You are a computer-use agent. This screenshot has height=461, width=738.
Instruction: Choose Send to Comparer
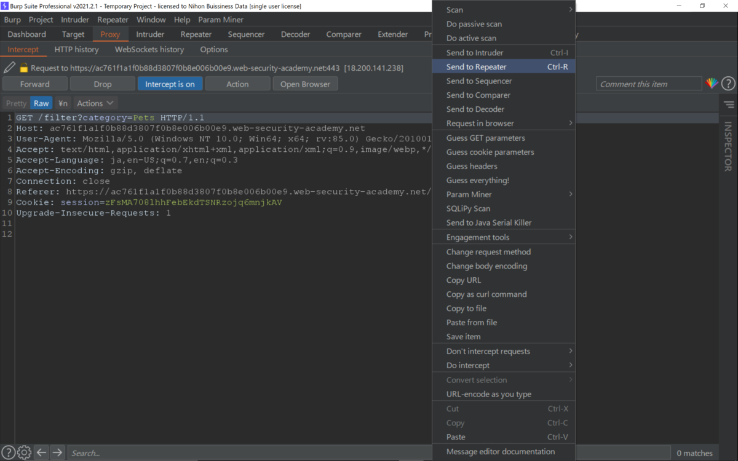click(x=504, y=95)
